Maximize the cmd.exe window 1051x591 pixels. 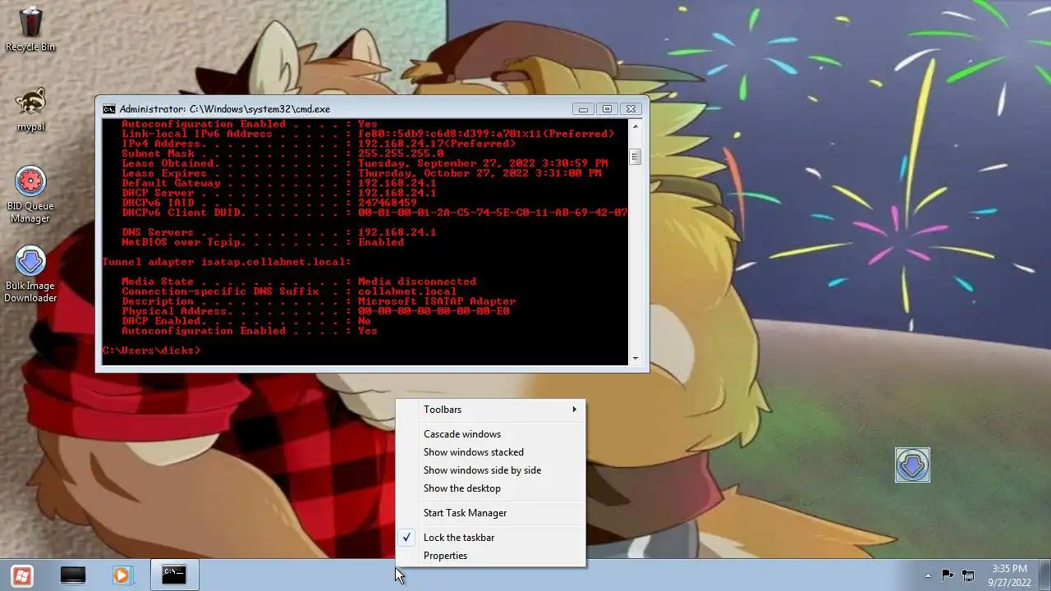click(x=607, y=108)
